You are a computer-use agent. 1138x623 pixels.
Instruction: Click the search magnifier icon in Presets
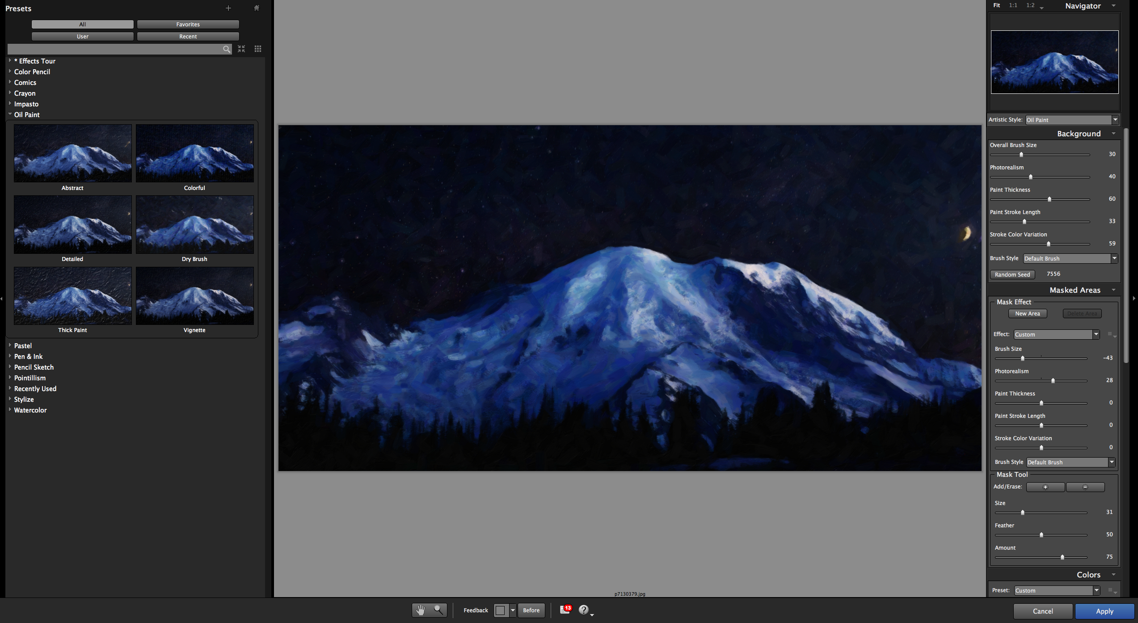[227, 49]
